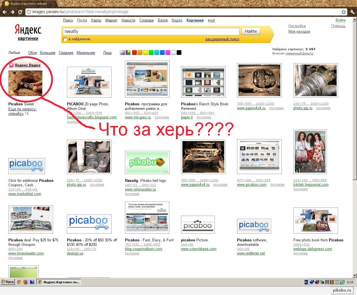This screenshot has height=295, width=357.
Task: Launch Firefox from the quick launch bar
Action: tap(26, 282)
